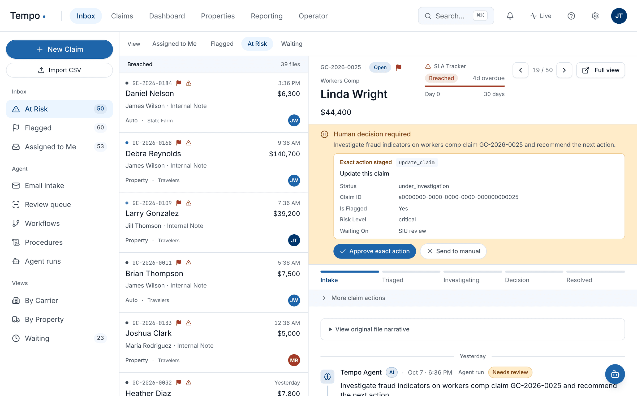Open the Claims nav tab
The image size is (637, 396).
[122, 16]
